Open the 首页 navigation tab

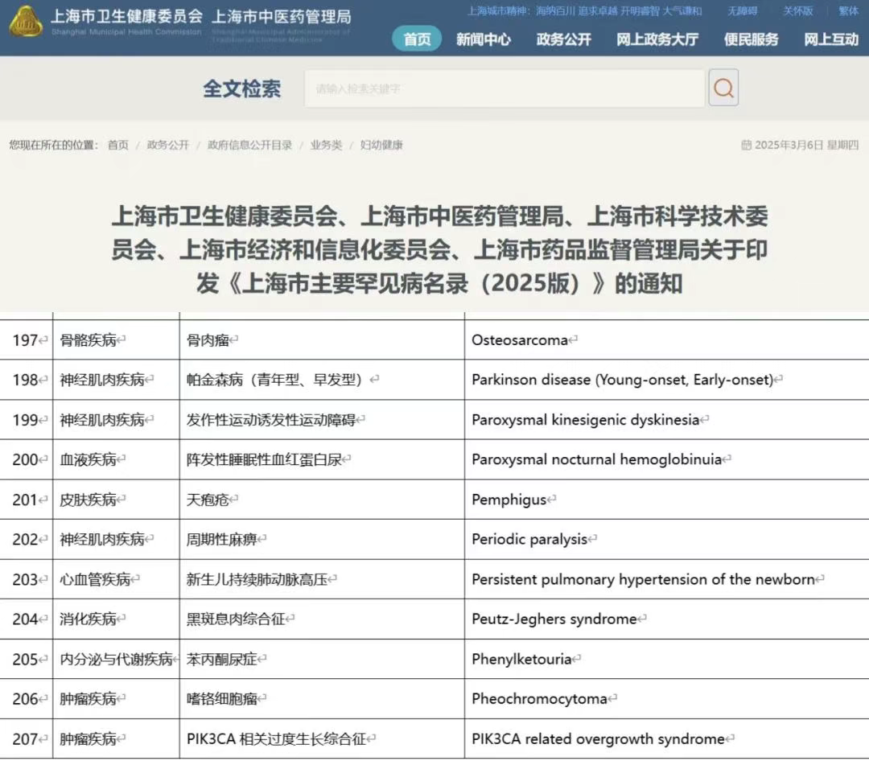(417, 39)
